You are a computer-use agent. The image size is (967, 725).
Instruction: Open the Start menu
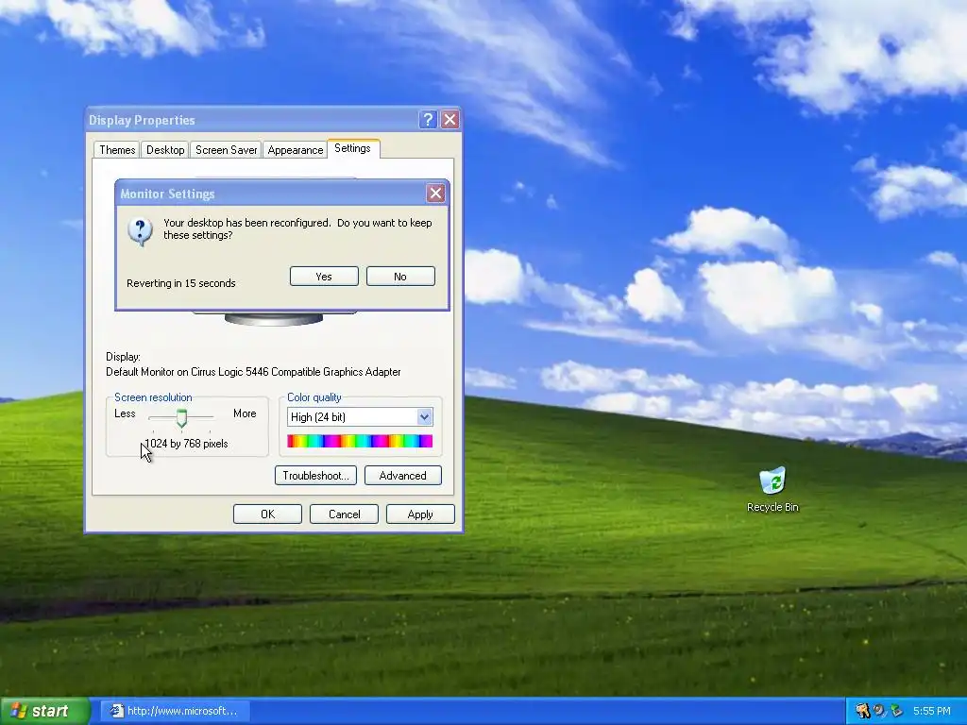[45, 711]
